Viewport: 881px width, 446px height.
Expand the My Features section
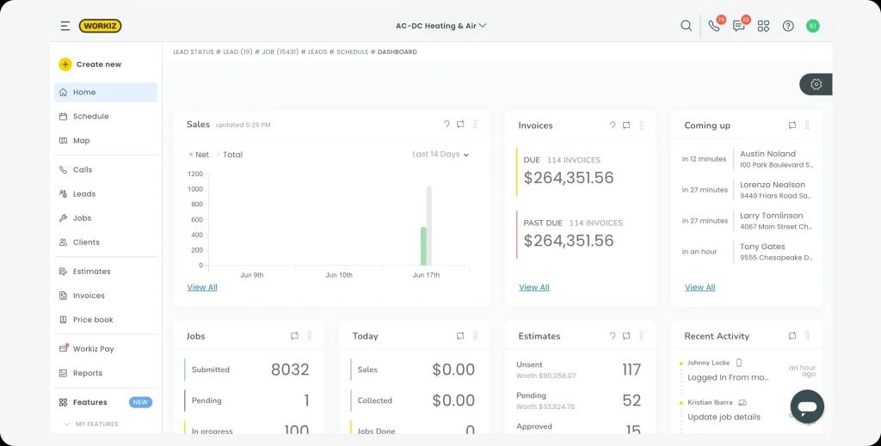[x=91, y=425]
